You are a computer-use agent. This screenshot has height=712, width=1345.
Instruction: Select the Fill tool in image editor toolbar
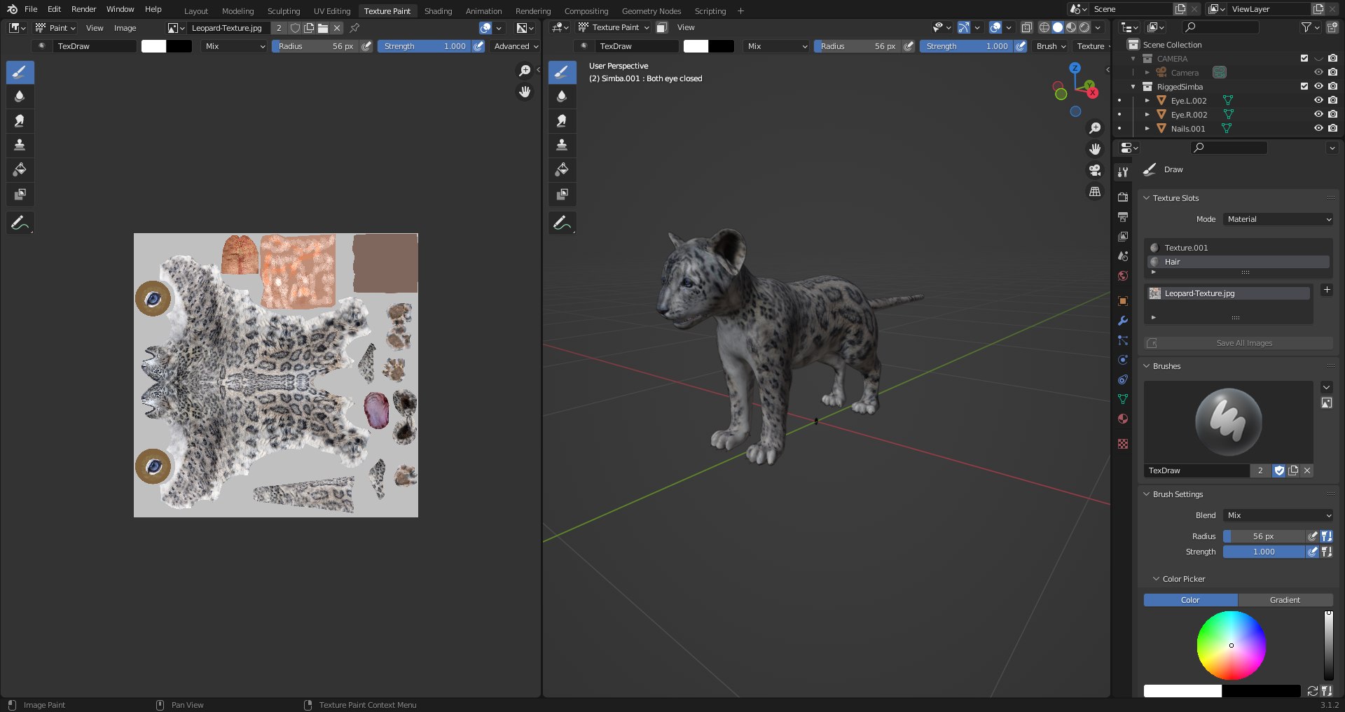pos(20,169)
